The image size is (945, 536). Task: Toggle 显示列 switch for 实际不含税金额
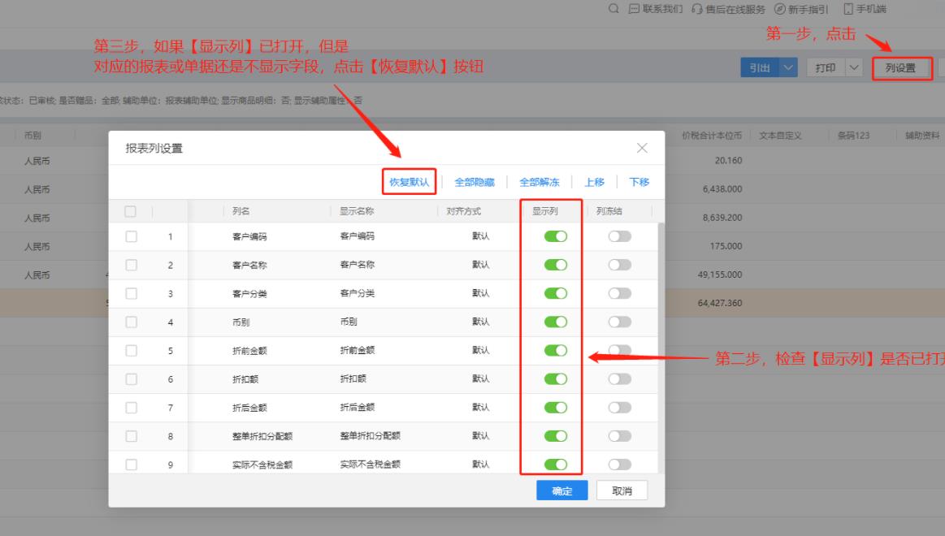(556, 465)
